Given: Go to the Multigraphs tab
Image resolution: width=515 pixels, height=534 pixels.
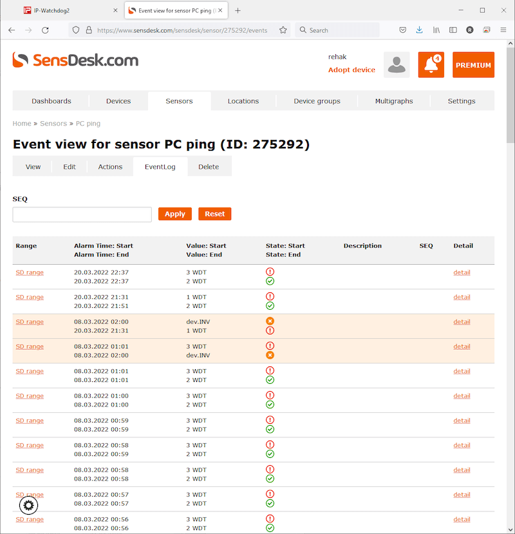Looking at the screenshot, I should 394,101.
